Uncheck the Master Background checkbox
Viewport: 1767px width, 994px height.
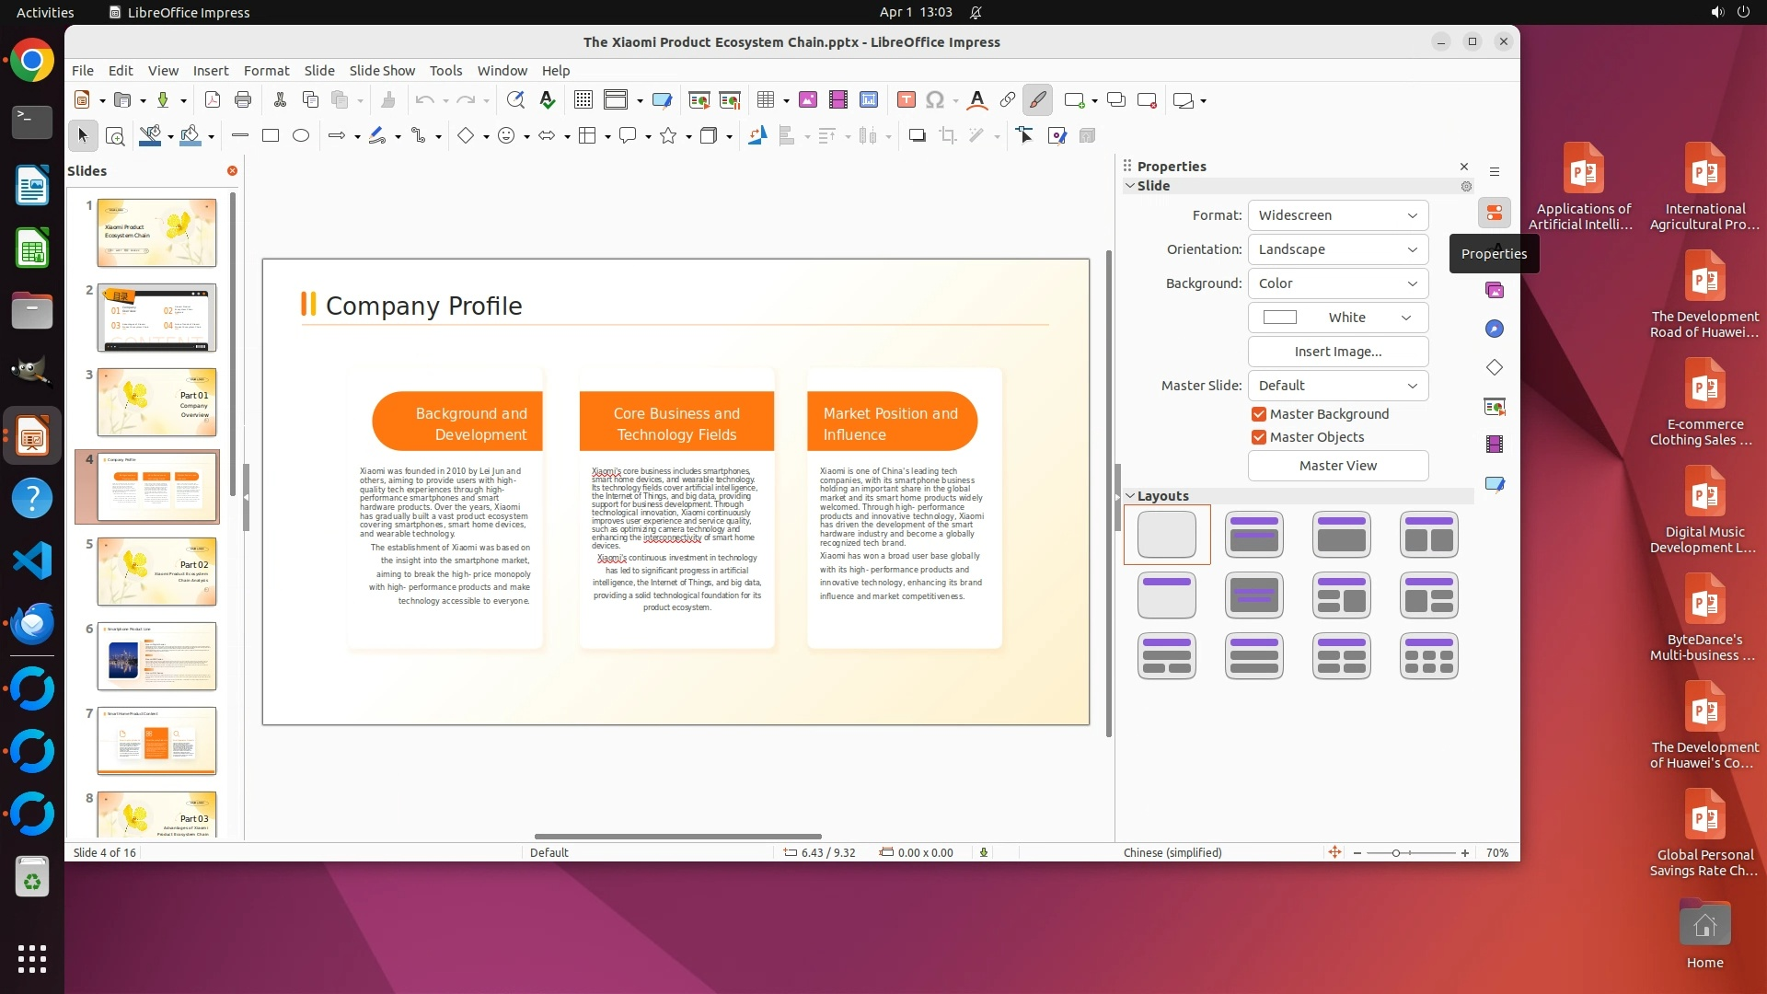click(1259, 414)
